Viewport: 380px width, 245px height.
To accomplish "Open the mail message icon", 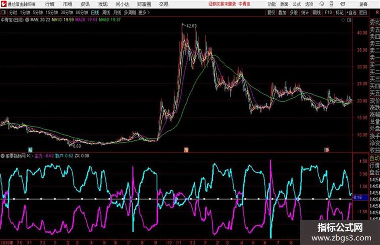I will click(343, 4).
